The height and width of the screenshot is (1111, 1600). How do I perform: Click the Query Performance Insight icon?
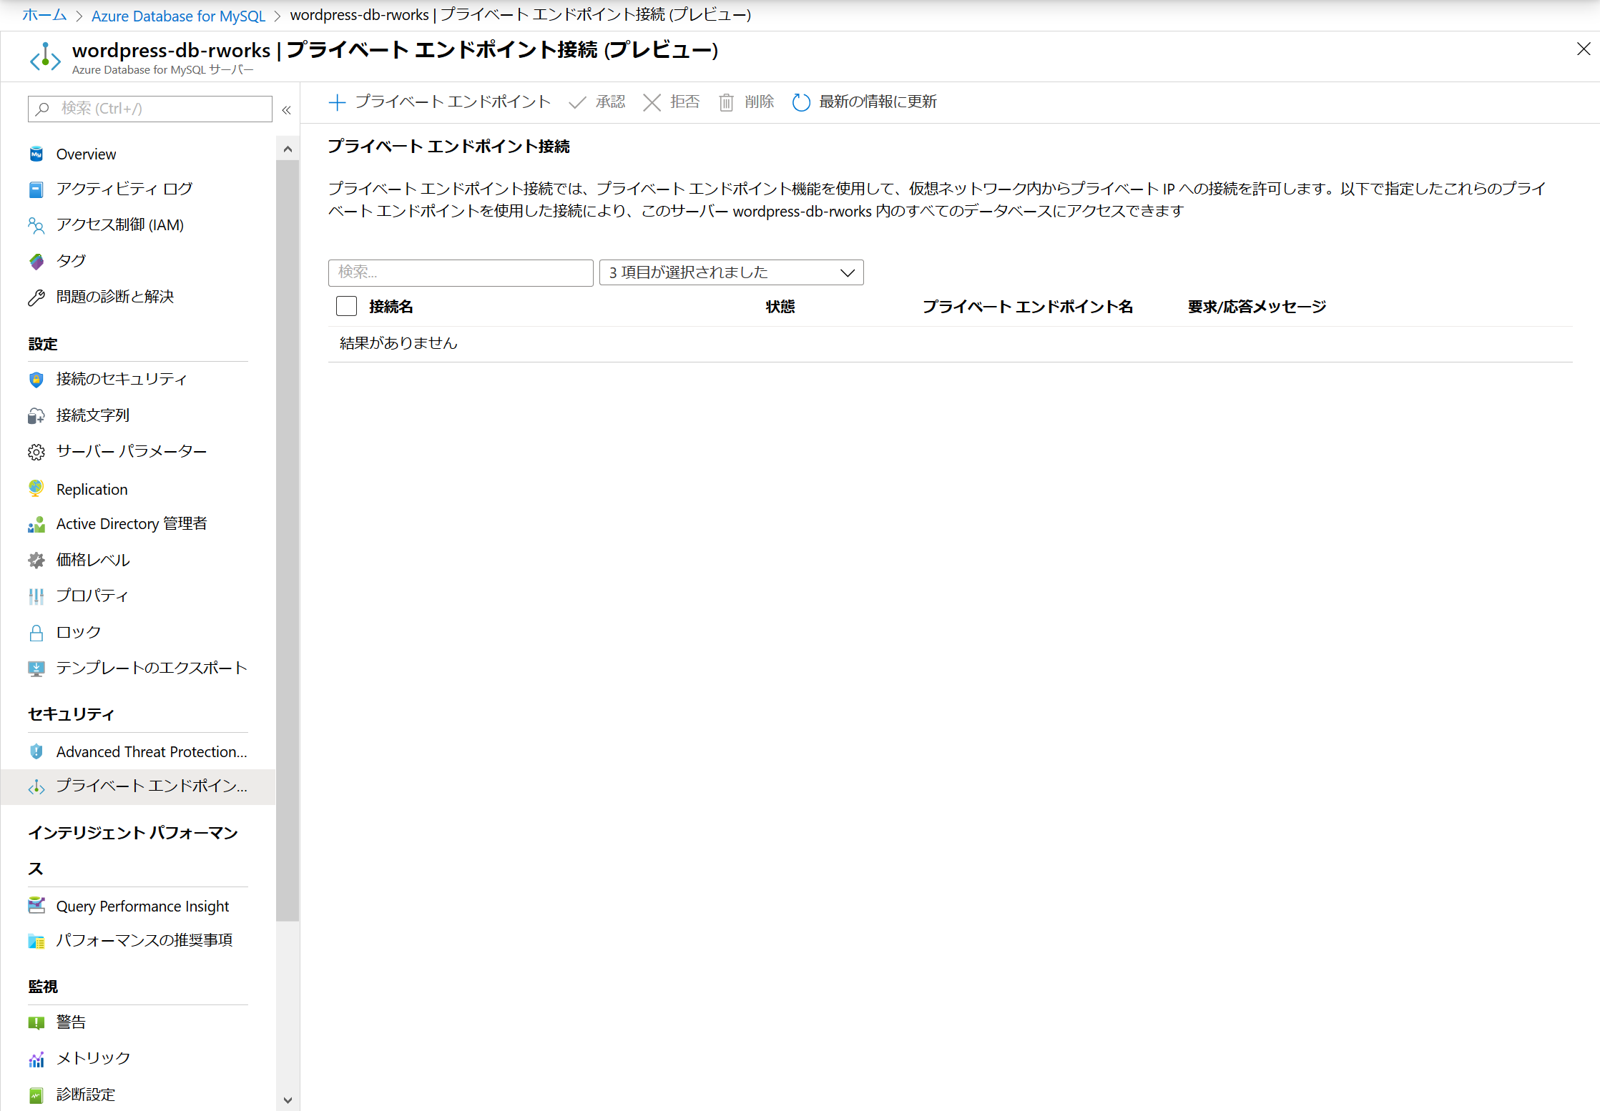(x=36, y=906)
